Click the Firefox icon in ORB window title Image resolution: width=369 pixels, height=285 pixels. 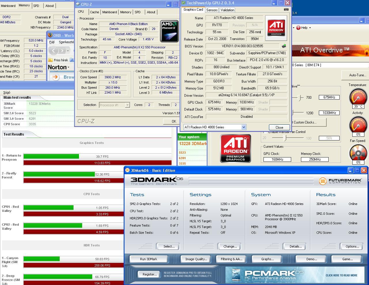[x=50, y=35]
